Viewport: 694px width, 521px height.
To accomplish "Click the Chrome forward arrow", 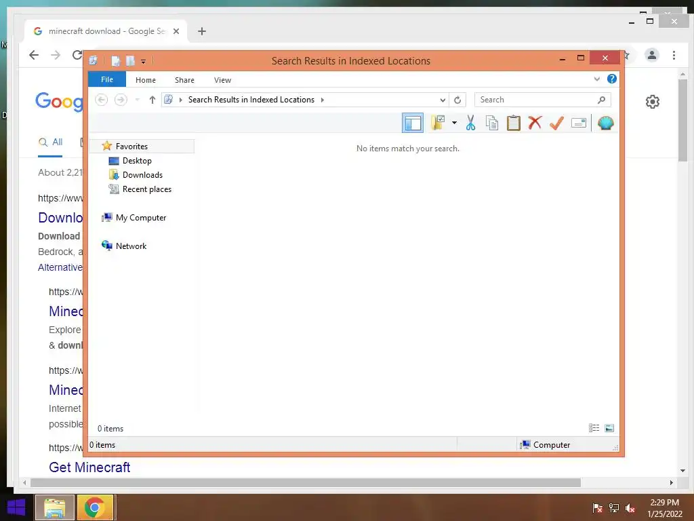I will coord(56,55).
